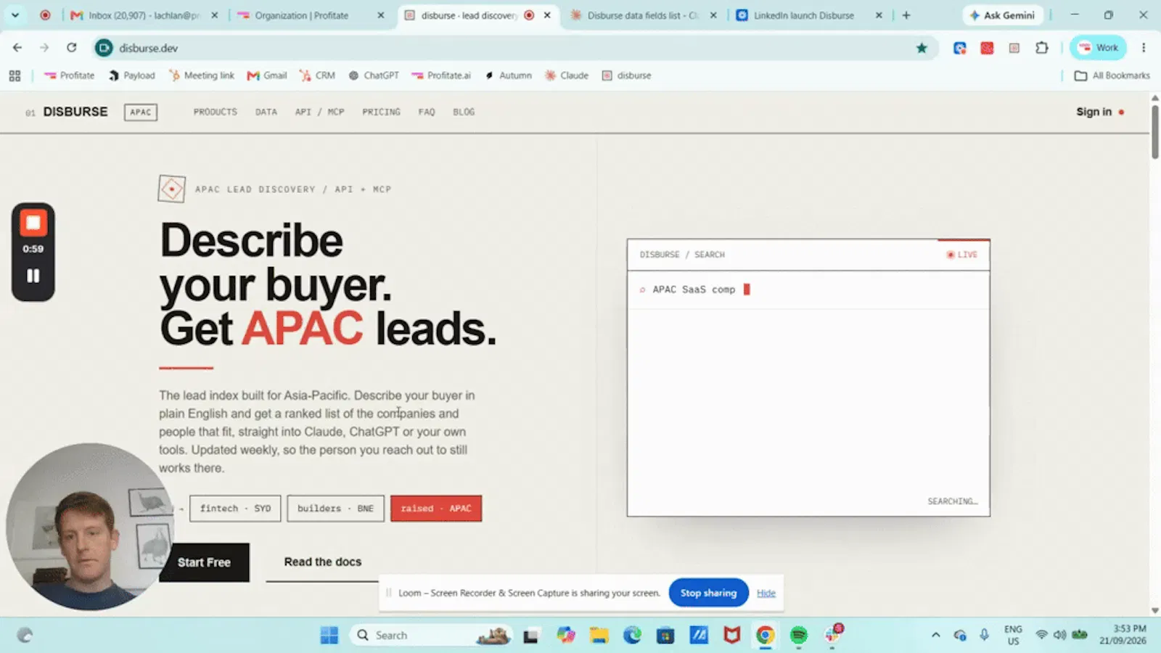The image size is (1161, 653).
Task: Click the Start Free button
Action: 204,562
